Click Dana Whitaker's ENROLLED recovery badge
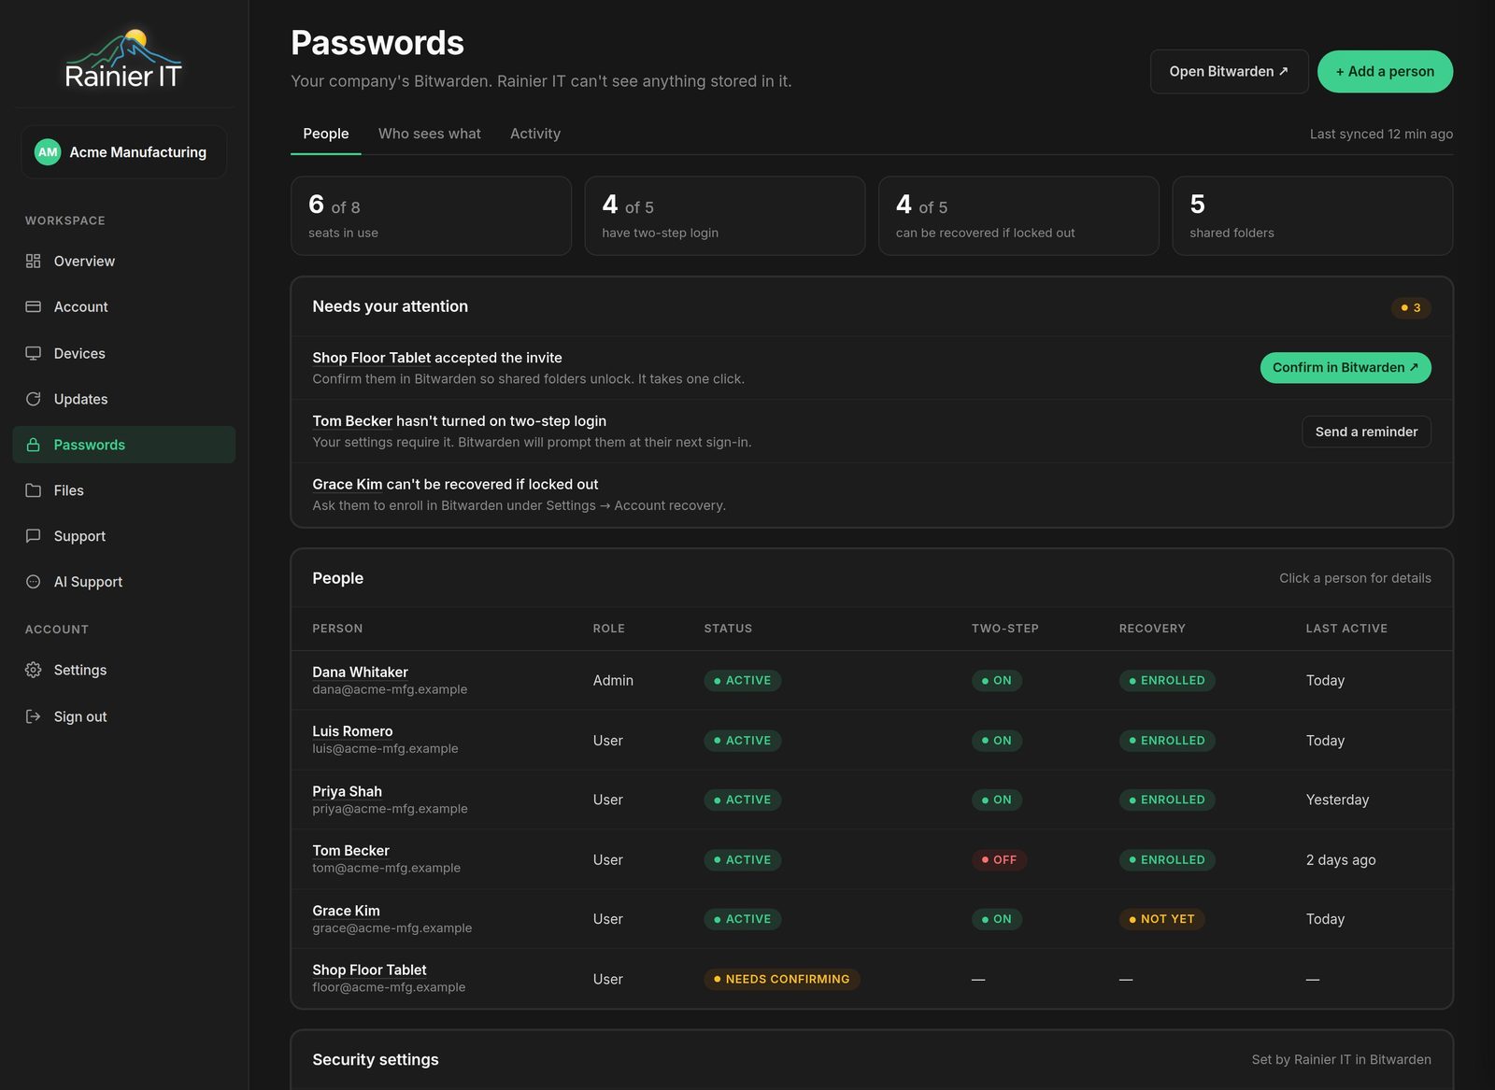 tap(1167, 681)
